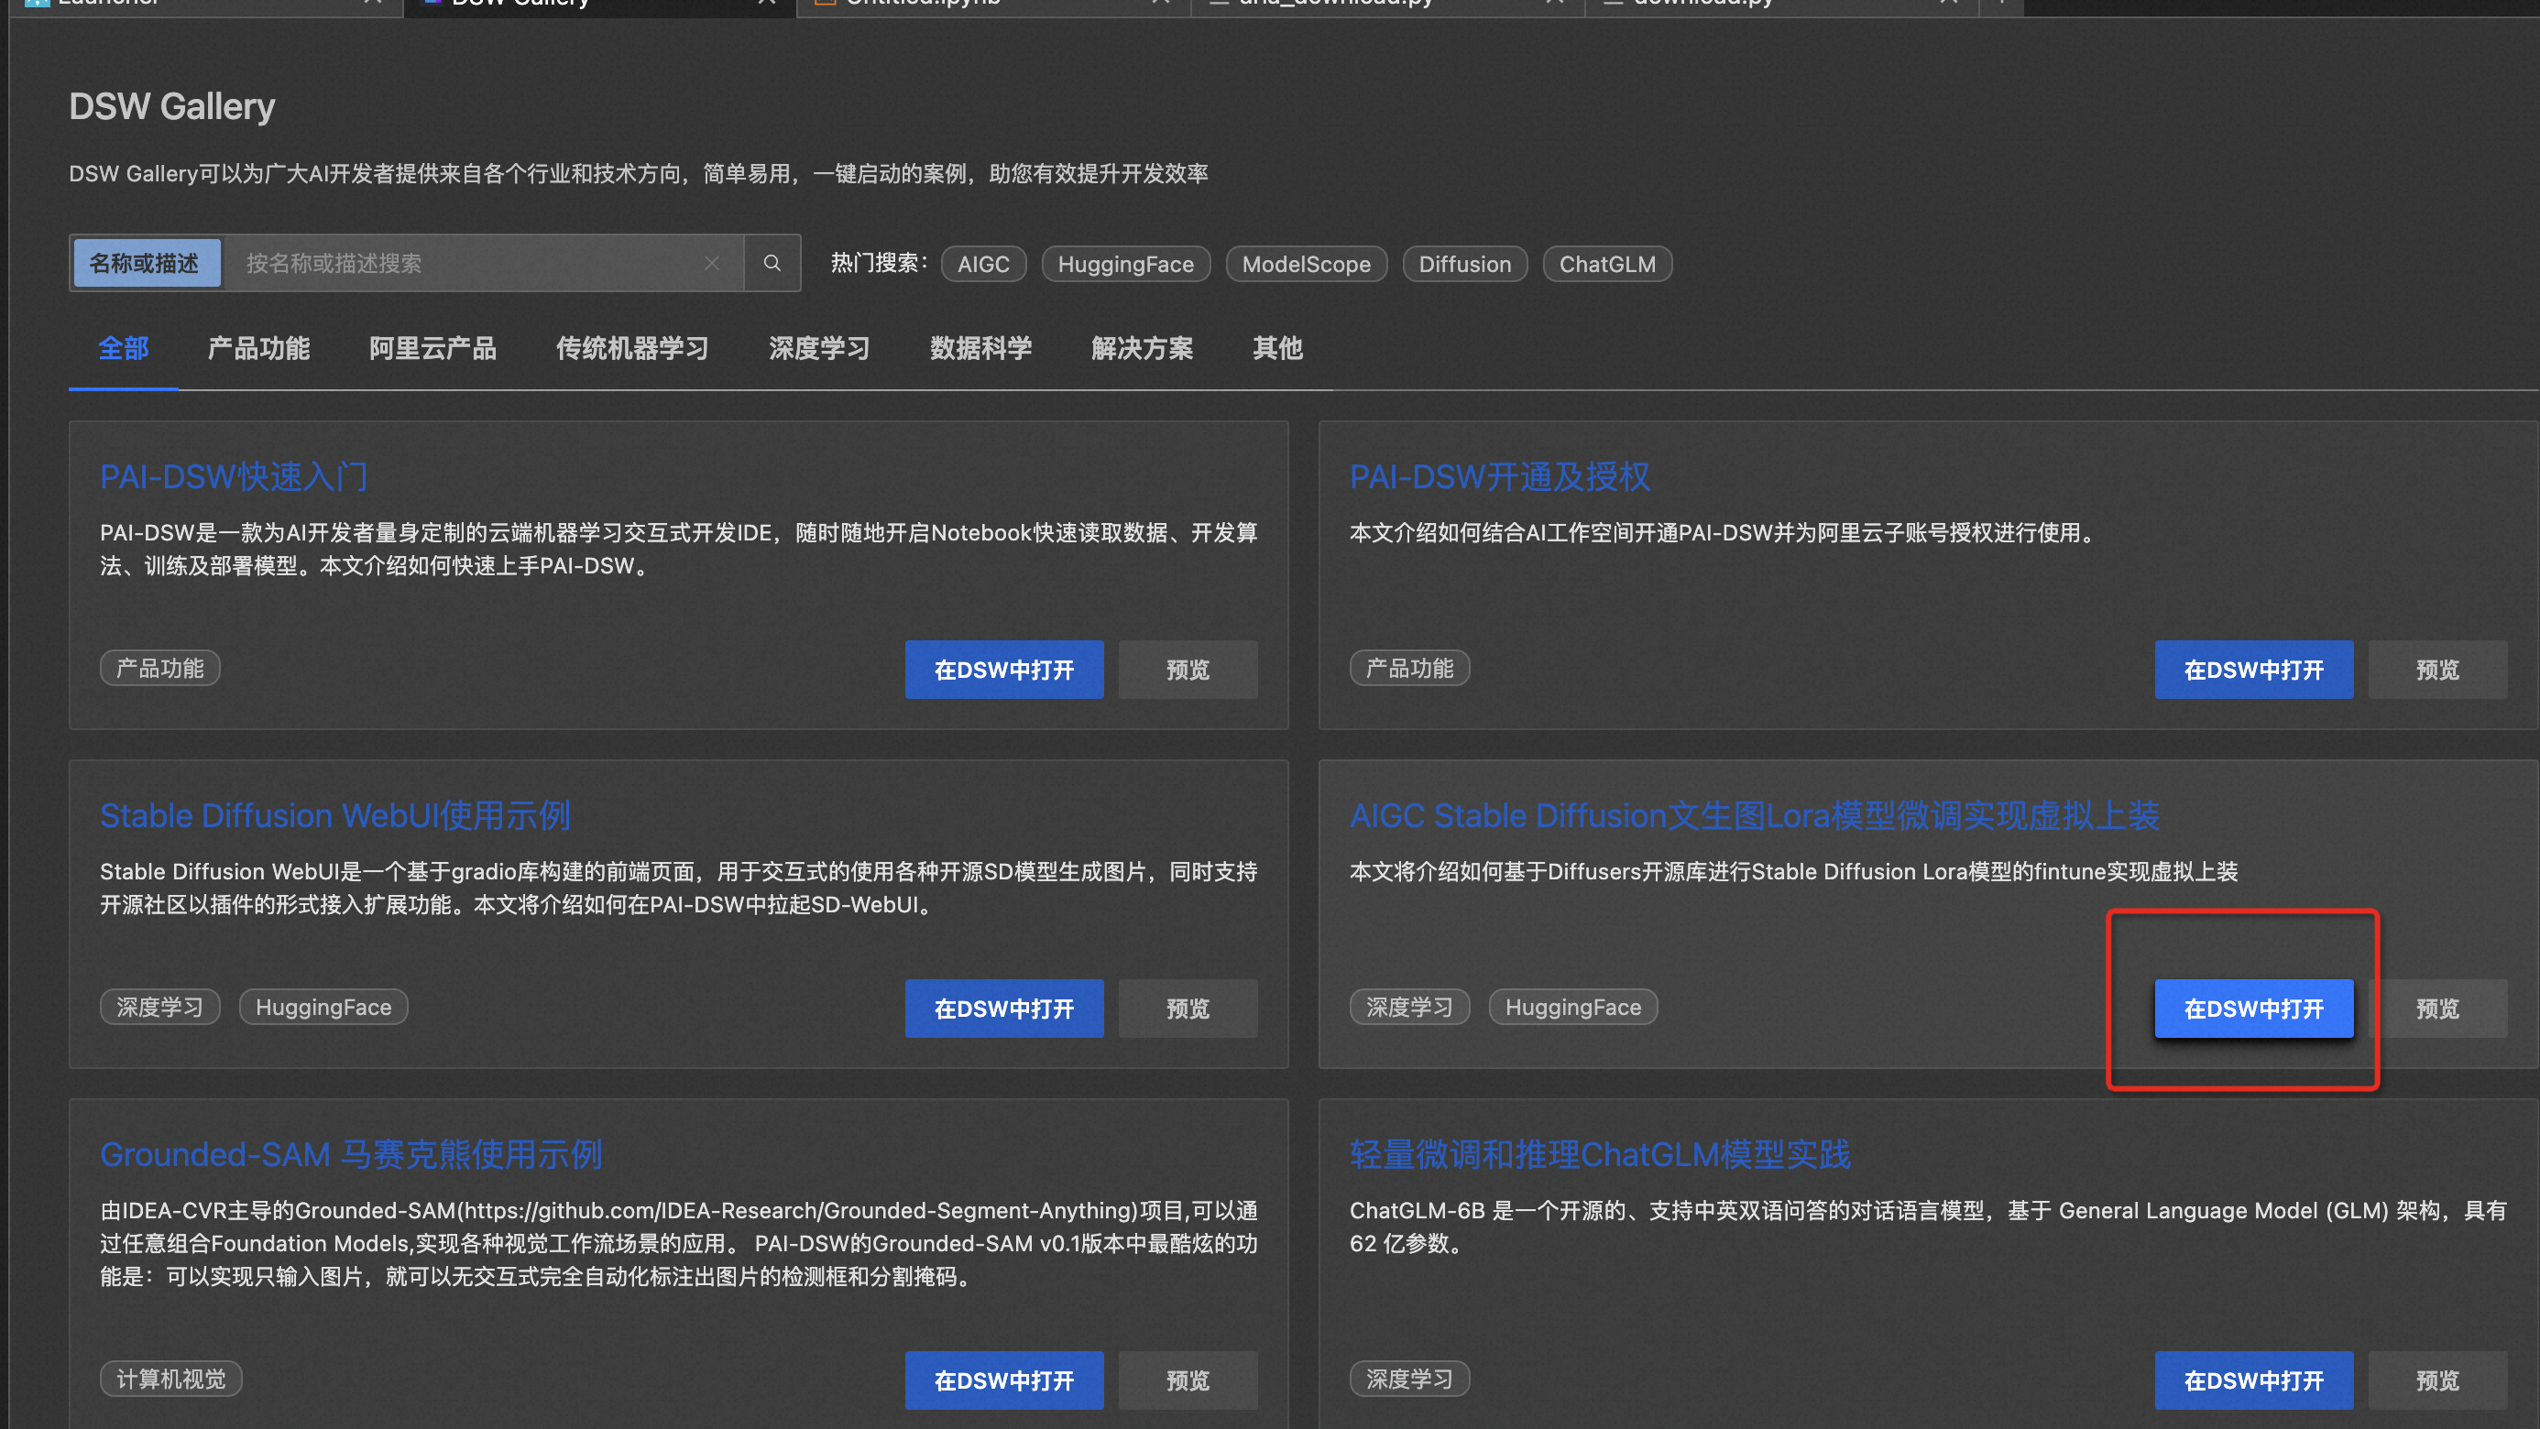This screenshot has width=2540, height=1429.
Task: Preview the PAI-DSW开通及授权 case
Action: (2436, 671)
